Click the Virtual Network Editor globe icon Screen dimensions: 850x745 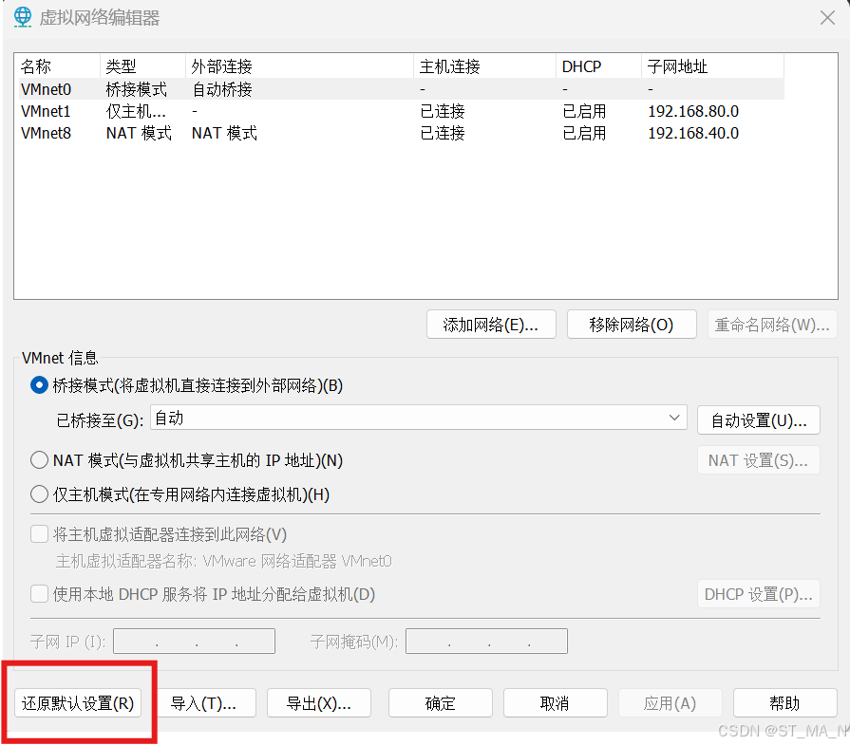(x=22, y=17)
